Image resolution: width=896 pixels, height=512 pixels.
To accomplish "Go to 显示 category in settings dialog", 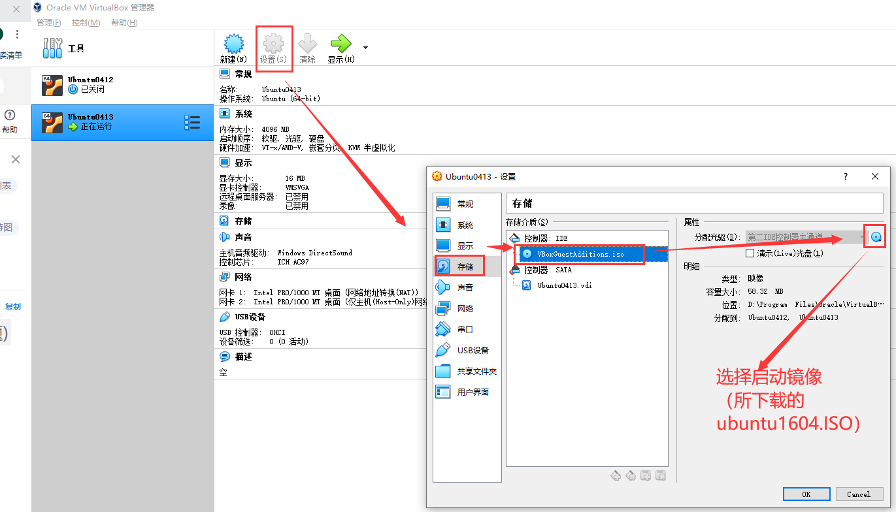I will [x=467, y=246].
